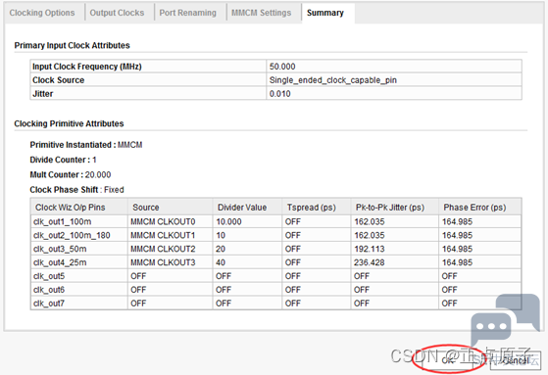This screenshot has height=375, width=548.
Task: Select the Input Clock Frequency value cell
Action: (x=394, y=67)
